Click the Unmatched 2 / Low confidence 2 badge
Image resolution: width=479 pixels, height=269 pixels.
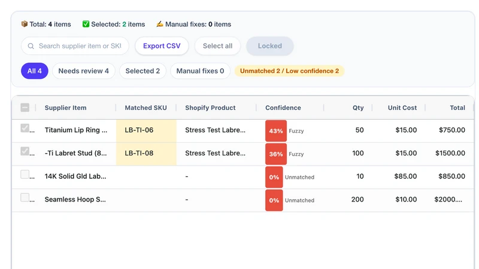click(289, 71)
